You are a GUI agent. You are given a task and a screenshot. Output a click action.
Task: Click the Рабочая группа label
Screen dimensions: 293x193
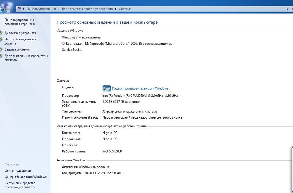click(x=74, y=151)
